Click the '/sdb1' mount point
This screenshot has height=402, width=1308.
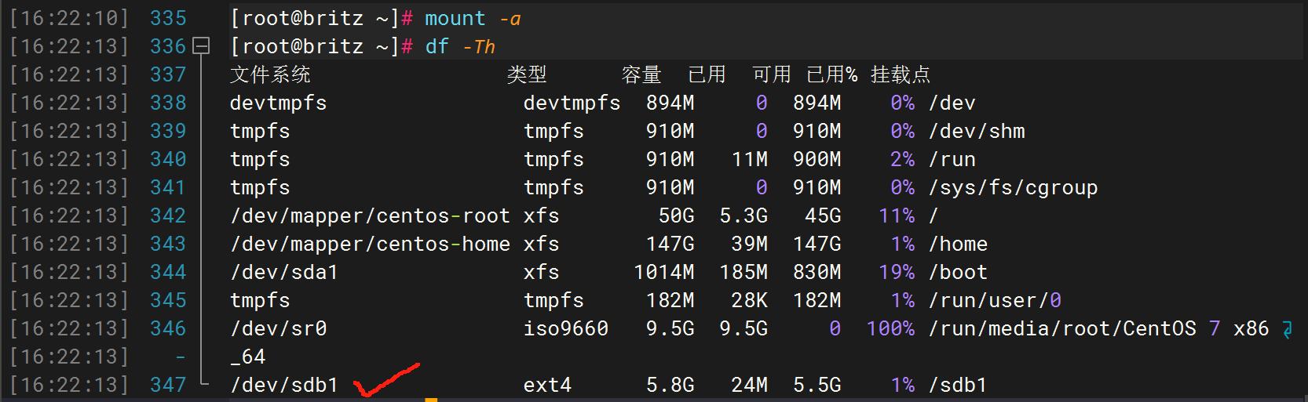[958, 385]
